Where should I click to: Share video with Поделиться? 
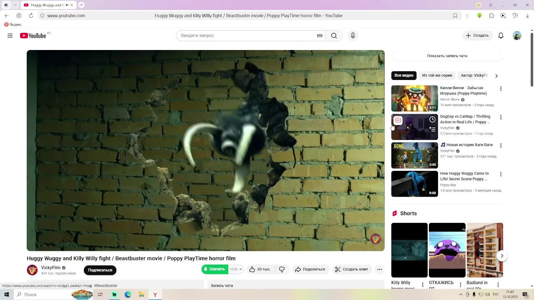(310, 269)
